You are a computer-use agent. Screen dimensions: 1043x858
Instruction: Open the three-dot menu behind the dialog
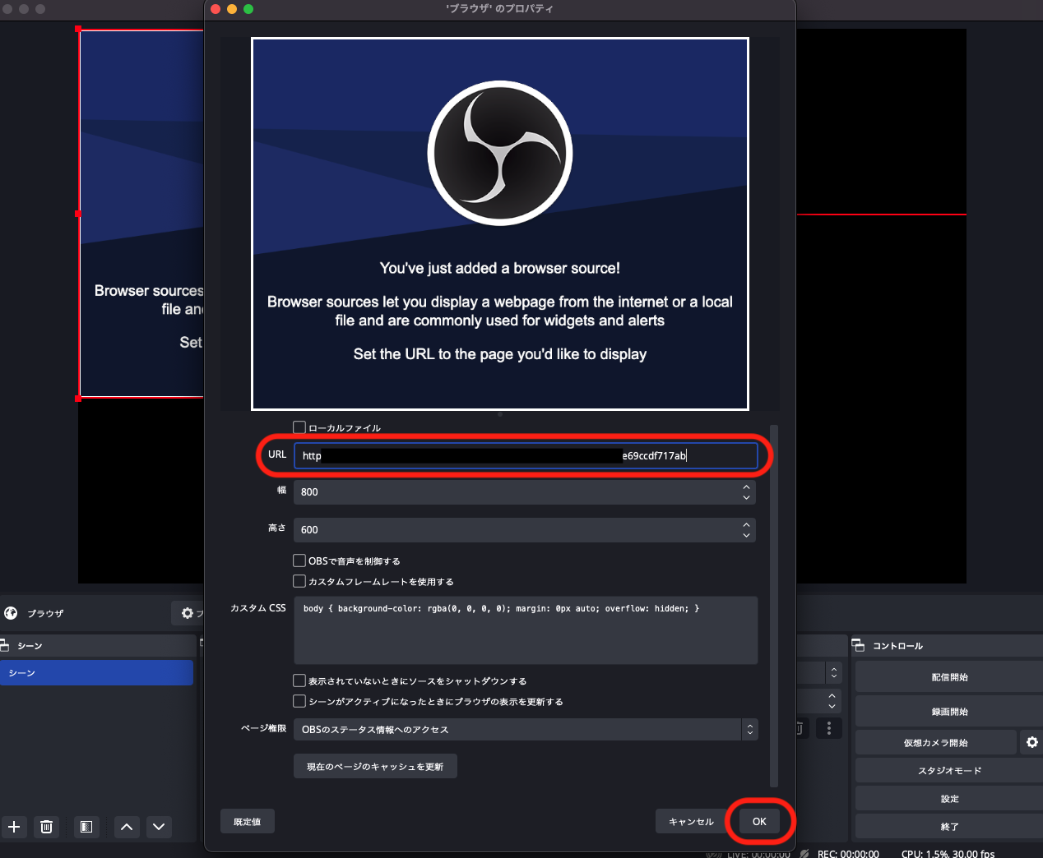(x=829, y=728)
